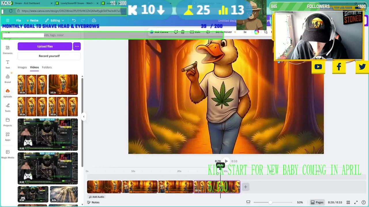The image size is (369, 207).
Task: Switch to the Videos tab
Action: point(34,67)
